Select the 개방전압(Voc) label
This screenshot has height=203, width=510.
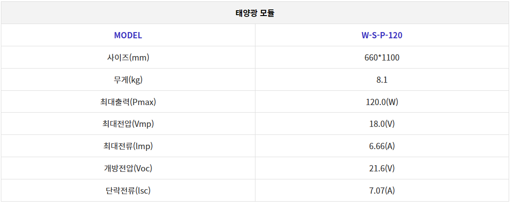[x=128, y=168]
